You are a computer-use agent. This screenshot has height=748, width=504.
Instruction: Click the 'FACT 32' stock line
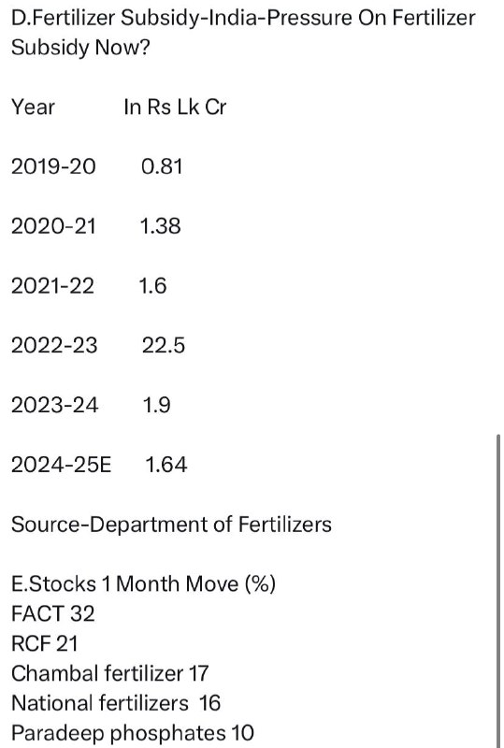[53, 613]
